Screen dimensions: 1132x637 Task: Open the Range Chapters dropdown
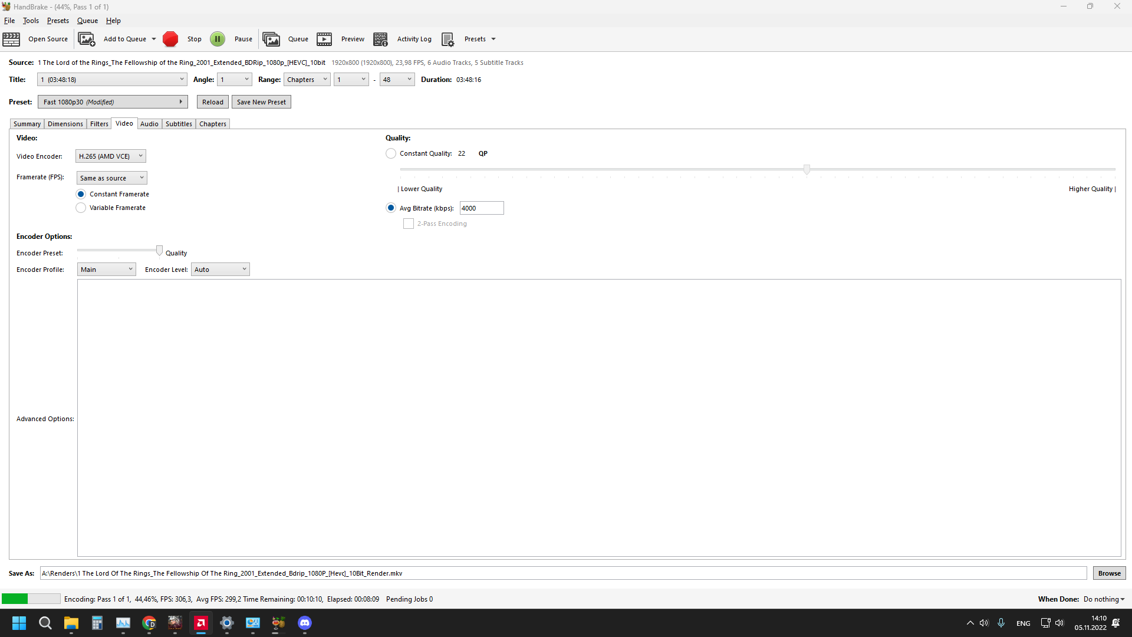click(x=307, y=80)
